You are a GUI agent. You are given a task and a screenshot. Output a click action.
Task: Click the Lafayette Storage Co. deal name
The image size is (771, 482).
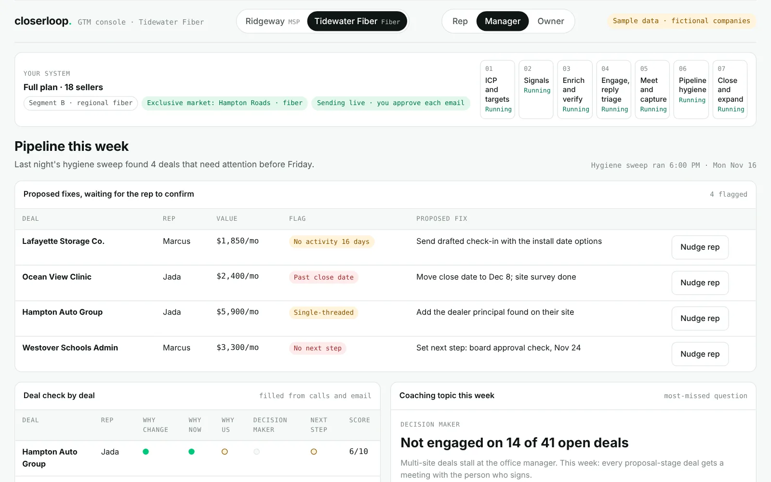click(63, 241)
